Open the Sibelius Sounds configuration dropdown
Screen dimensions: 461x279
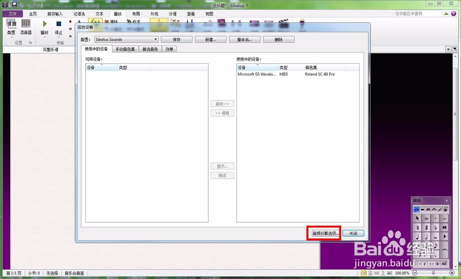coord(126,39)
